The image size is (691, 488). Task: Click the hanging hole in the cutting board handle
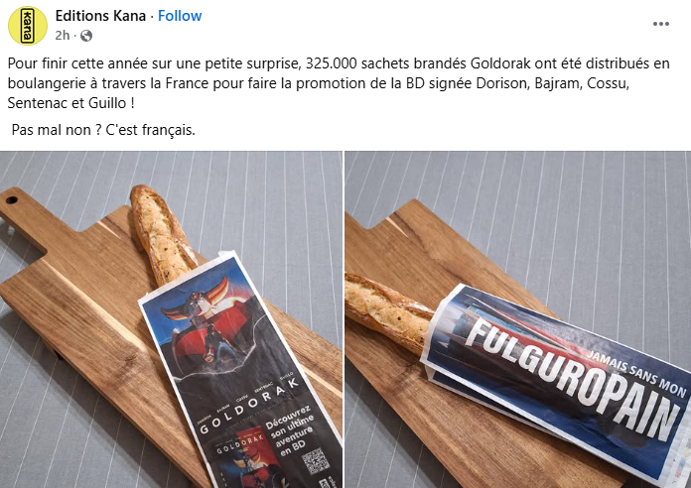(x=12, y=200)
